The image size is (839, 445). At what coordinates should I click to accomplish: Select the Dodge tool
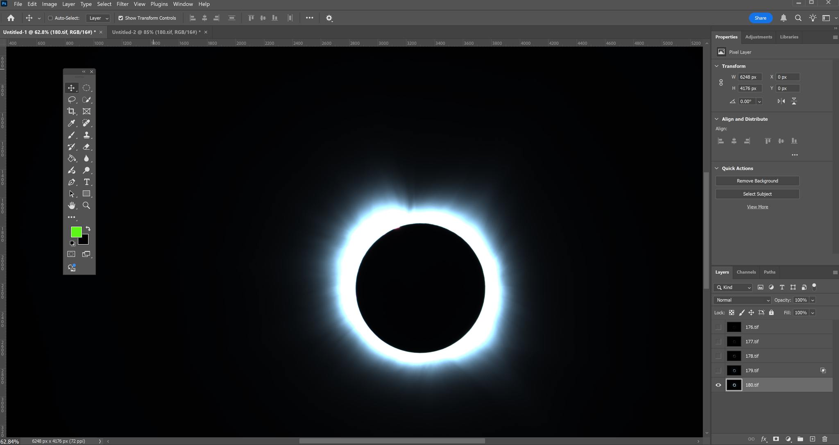click(x=86, y=170)
